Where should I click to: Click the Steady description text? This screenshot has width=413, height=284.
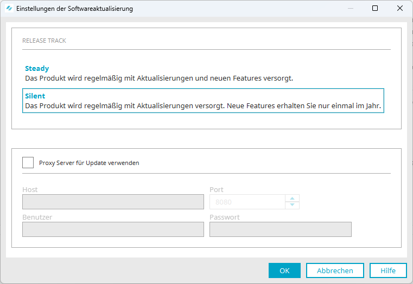pos(159,78)
